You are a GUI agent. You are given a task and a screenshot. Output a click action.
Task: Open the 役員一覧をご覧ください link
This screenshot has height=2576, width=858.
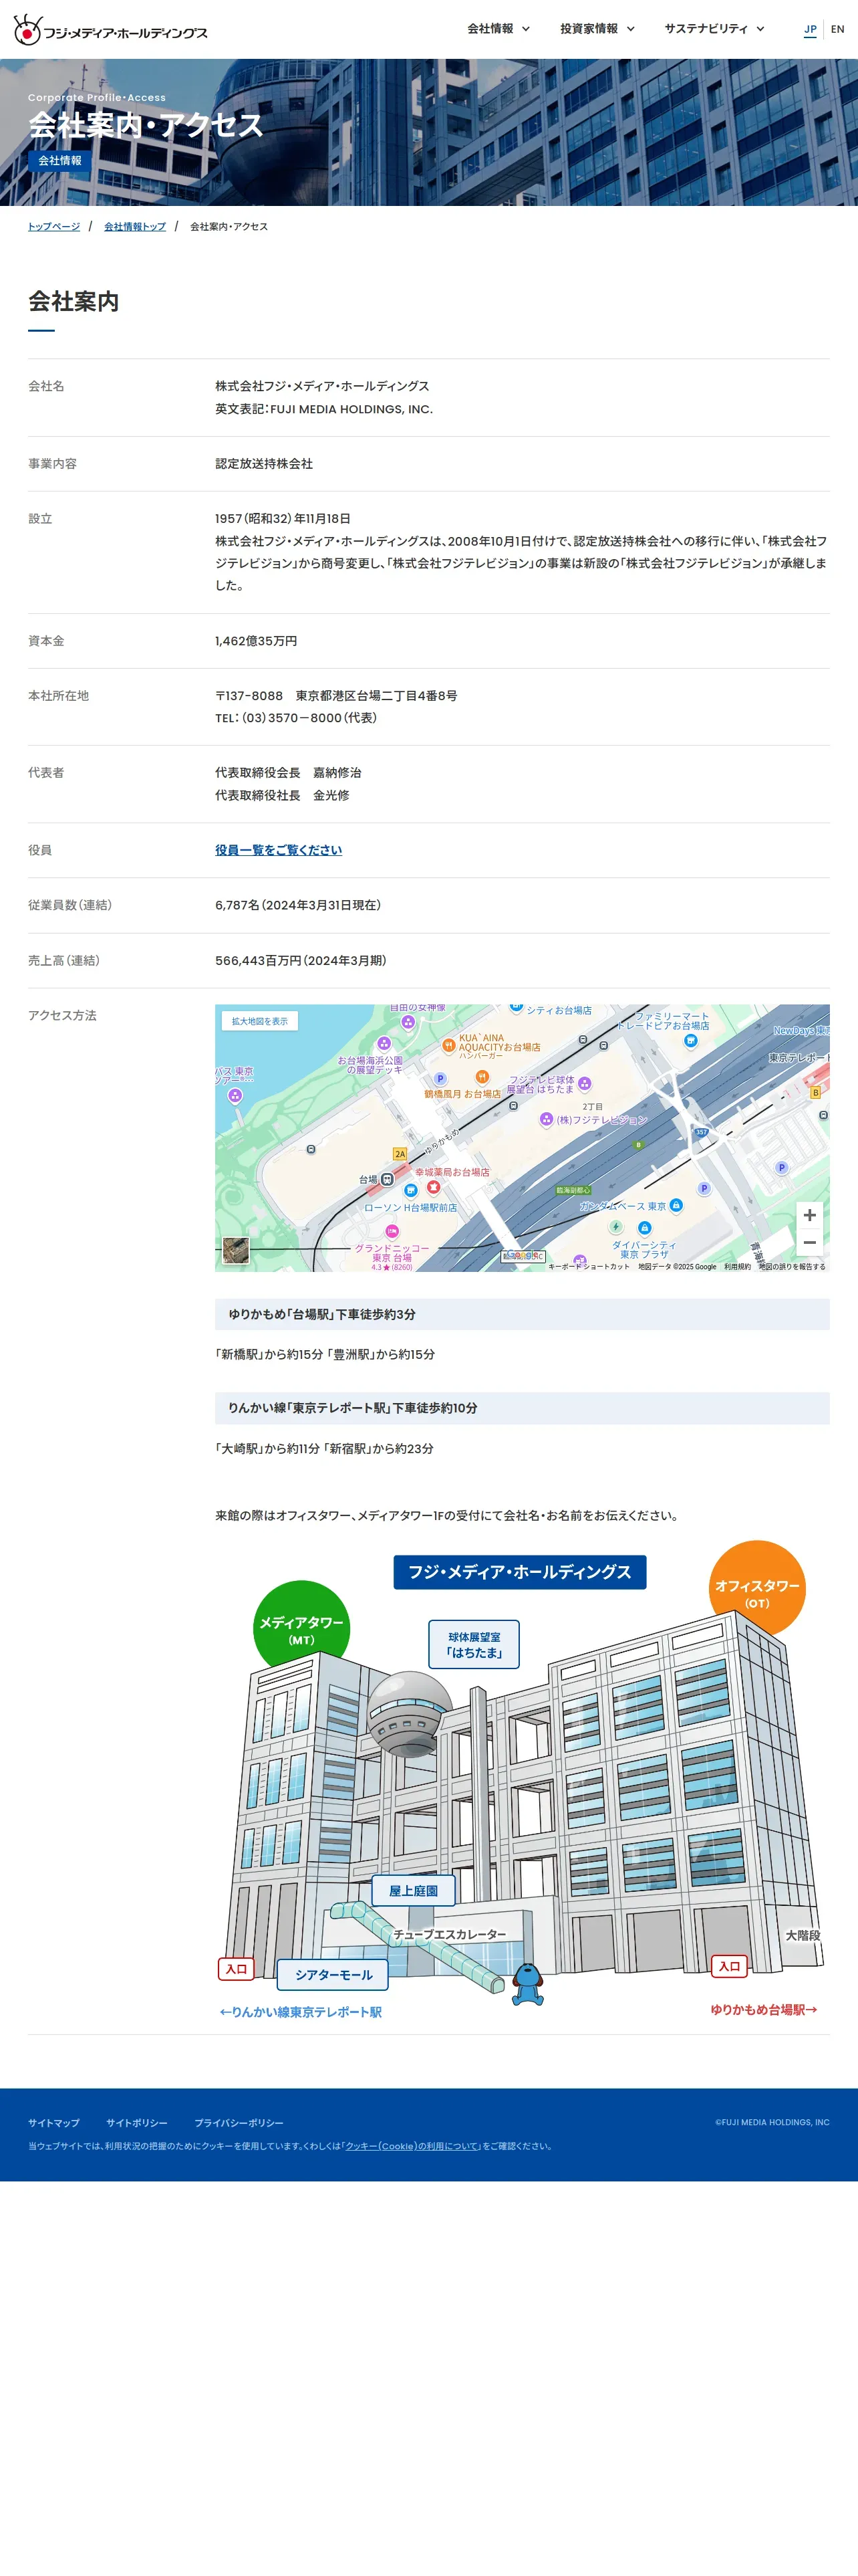tap(279, 850)
